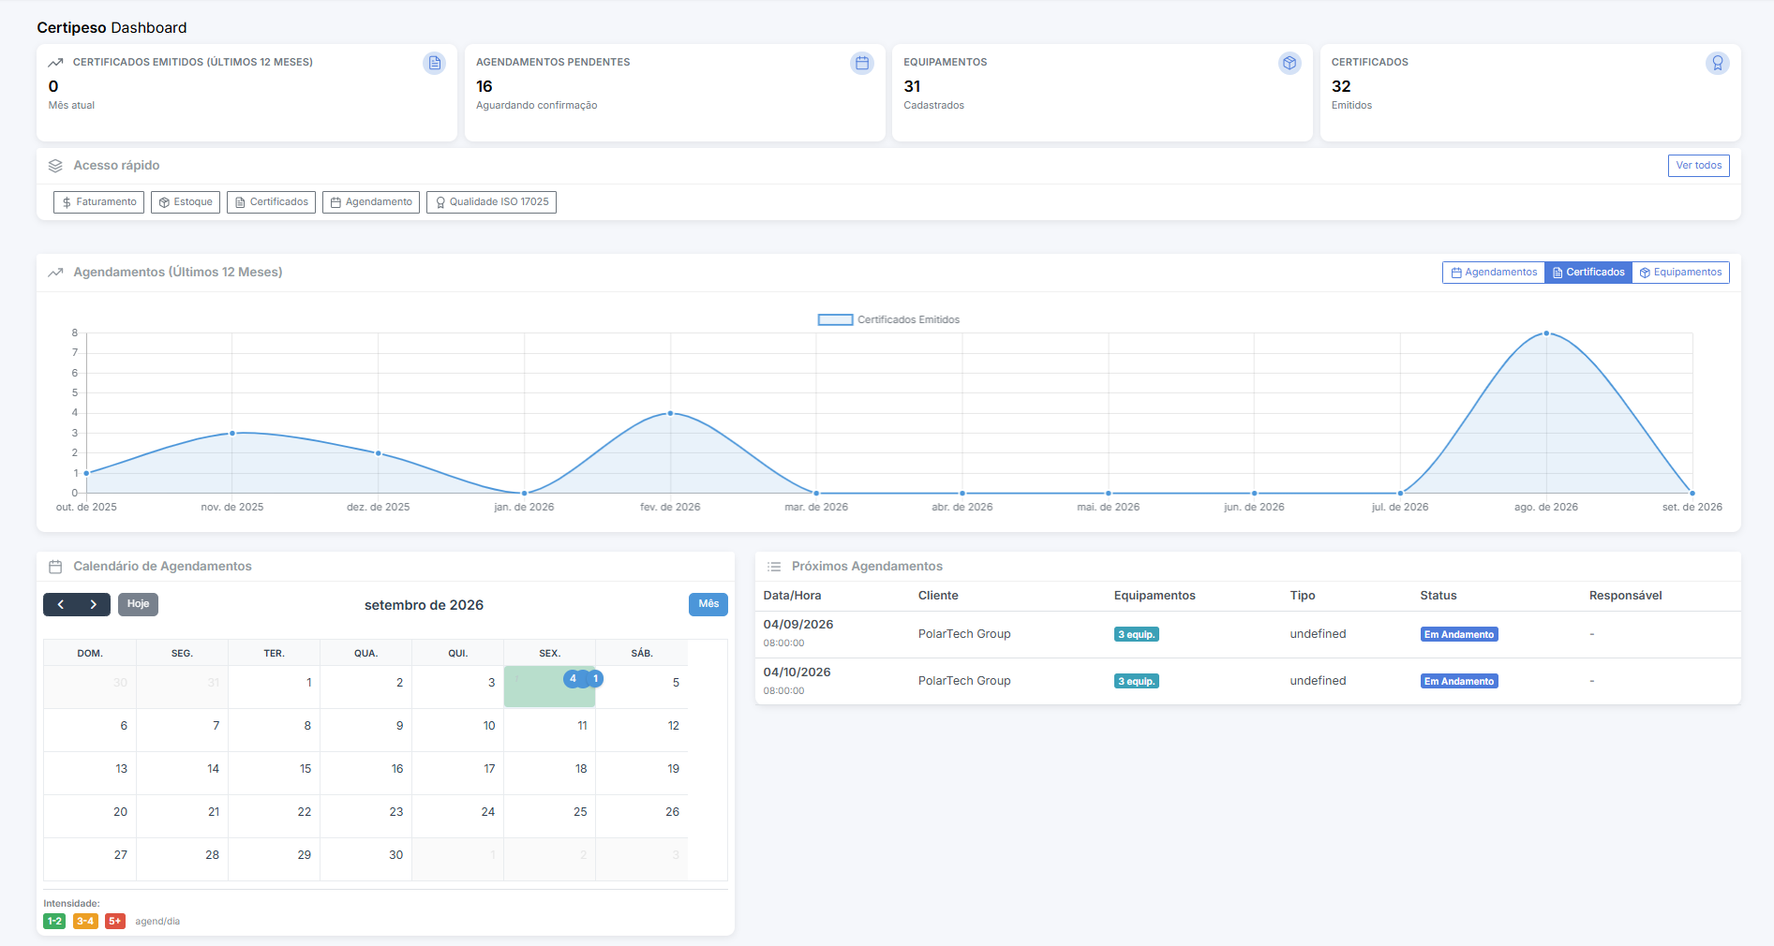Open Estoque quick access
Image resolution: width=1774 pixels, height=946 pixels.
point(186,202)
